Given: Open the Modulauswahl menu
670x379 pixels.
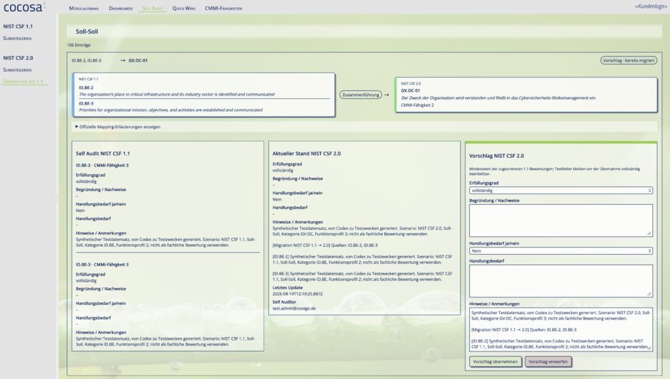Looking at the screenshot, I should pyautogui.click(x=84, y=8).
